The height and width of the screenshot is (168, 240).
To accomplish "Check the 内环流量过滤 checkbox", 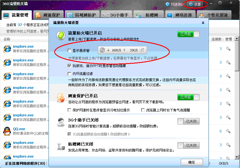I will click(70, 74).
